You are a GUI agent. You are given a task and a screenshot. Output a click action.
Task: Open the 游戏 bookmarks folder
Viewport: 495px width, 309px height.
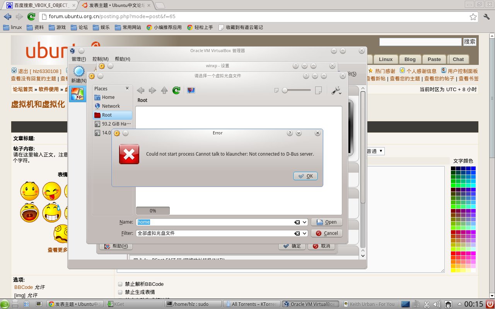(x=57, y=27)
